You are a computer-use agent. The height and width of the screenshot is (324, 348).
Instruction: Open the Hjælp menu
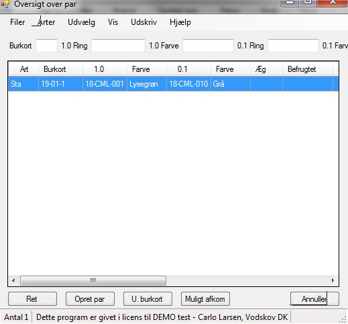point(180,22)
